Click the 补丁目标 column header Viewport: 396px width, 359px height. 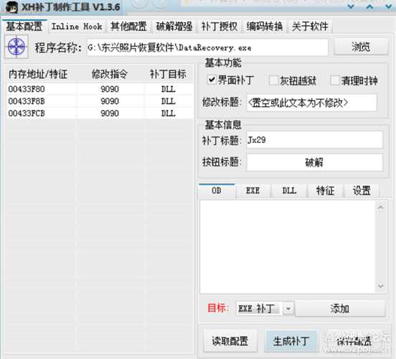168,74
